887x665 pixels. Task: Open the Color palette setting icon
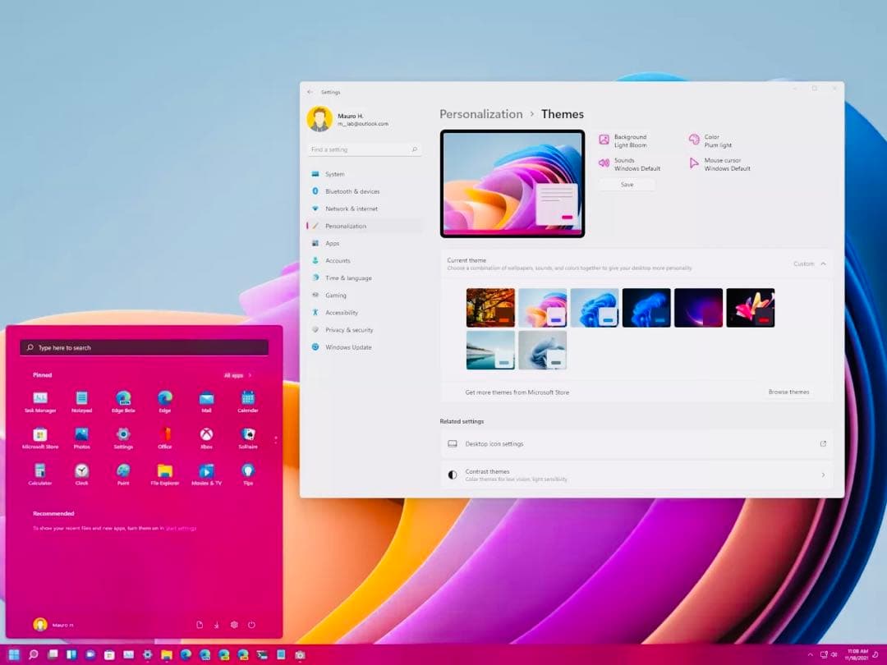tap(694, 140)
